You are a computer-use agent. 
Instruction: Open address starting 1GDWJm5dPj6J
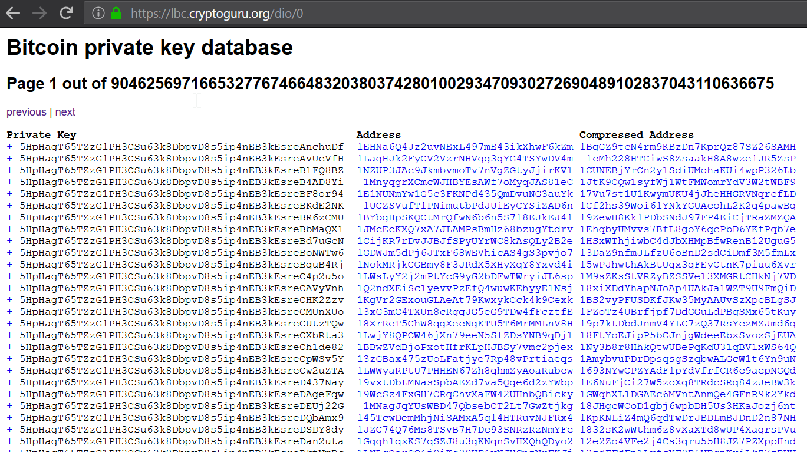pos(465,253)
